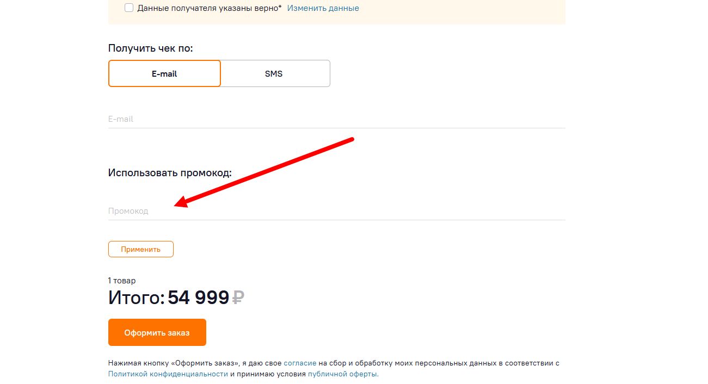
Task: Click the '1 товар' item count label
Action: pos(122,281)
